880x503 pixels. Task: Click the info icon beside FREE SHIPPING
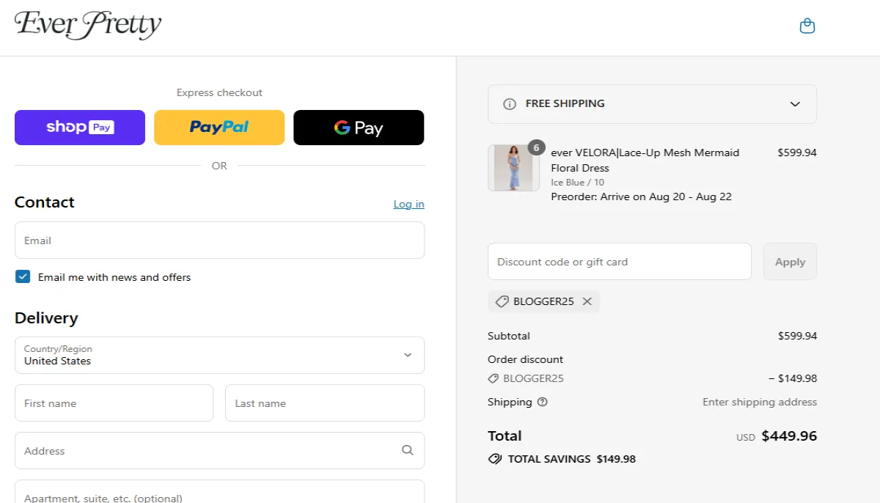coord(510,103)
